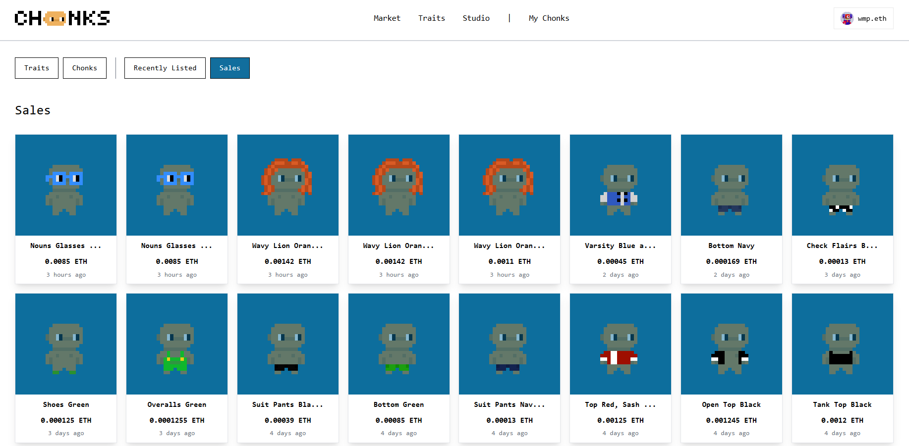This screenshot has width=909, height=446.
Task: Click the 0.00085 ETH price
Action: [399, 421]
